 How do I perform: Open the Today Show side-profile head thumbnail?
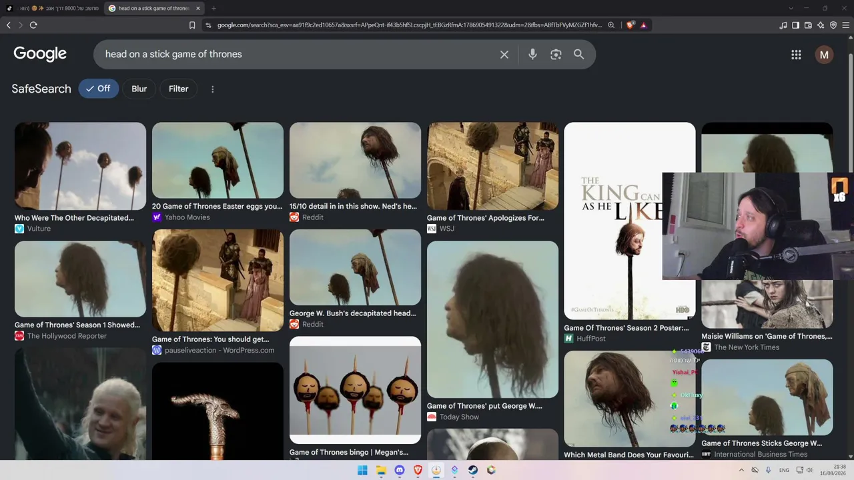click(x=492, y=319)
